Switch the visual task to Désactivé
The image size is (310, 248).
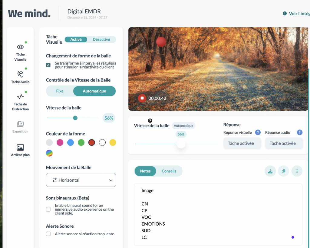[x=101, y=39]
